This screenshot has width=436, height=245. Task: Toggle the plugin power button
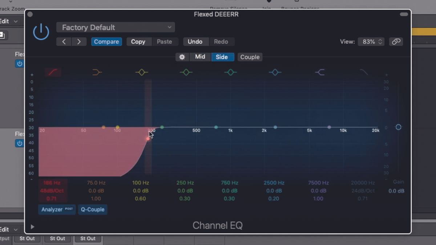click(x=41, y=31)
